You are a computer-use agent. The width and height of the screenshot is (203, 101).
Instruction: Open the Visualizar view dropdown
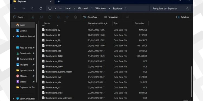click(x=112, y=17)
